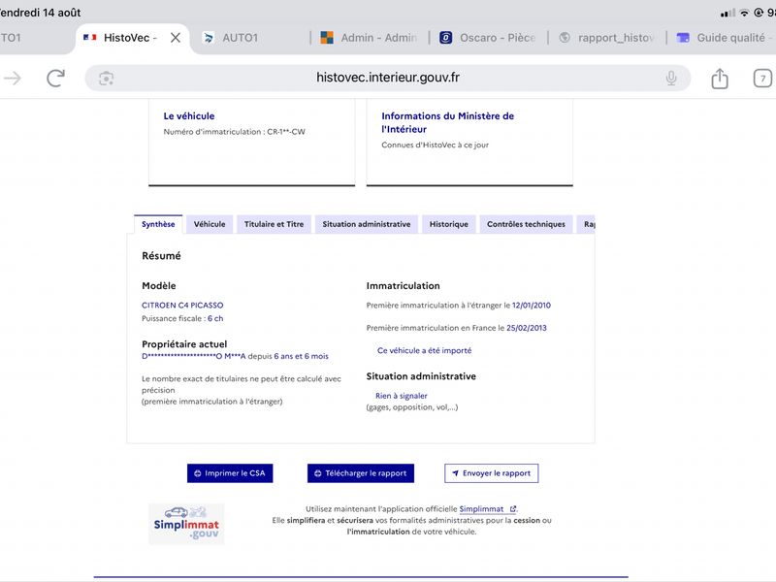The image size is (776, 582).
Task: Open the Contrôles techniques tab
Action: pyautogui.click(x=526, y=224)
